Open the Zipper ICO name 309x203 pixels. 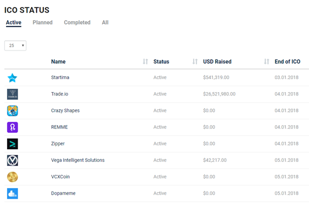58,144
